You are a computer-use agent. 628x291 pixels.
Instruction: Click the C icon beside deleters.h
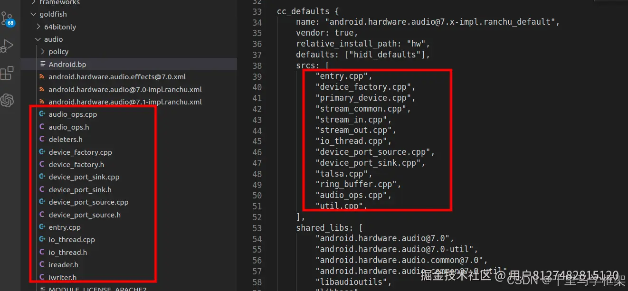pyautogui.click(x=42, y=139)
